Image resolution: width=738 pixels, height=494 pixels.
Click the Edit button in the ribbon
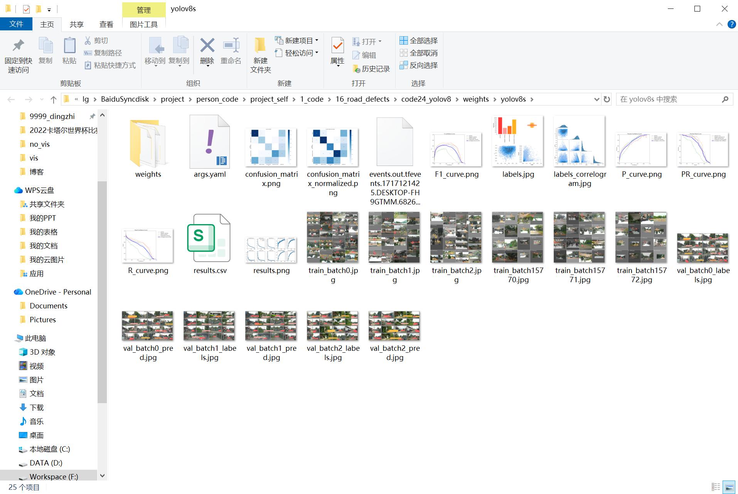(364, 55)
